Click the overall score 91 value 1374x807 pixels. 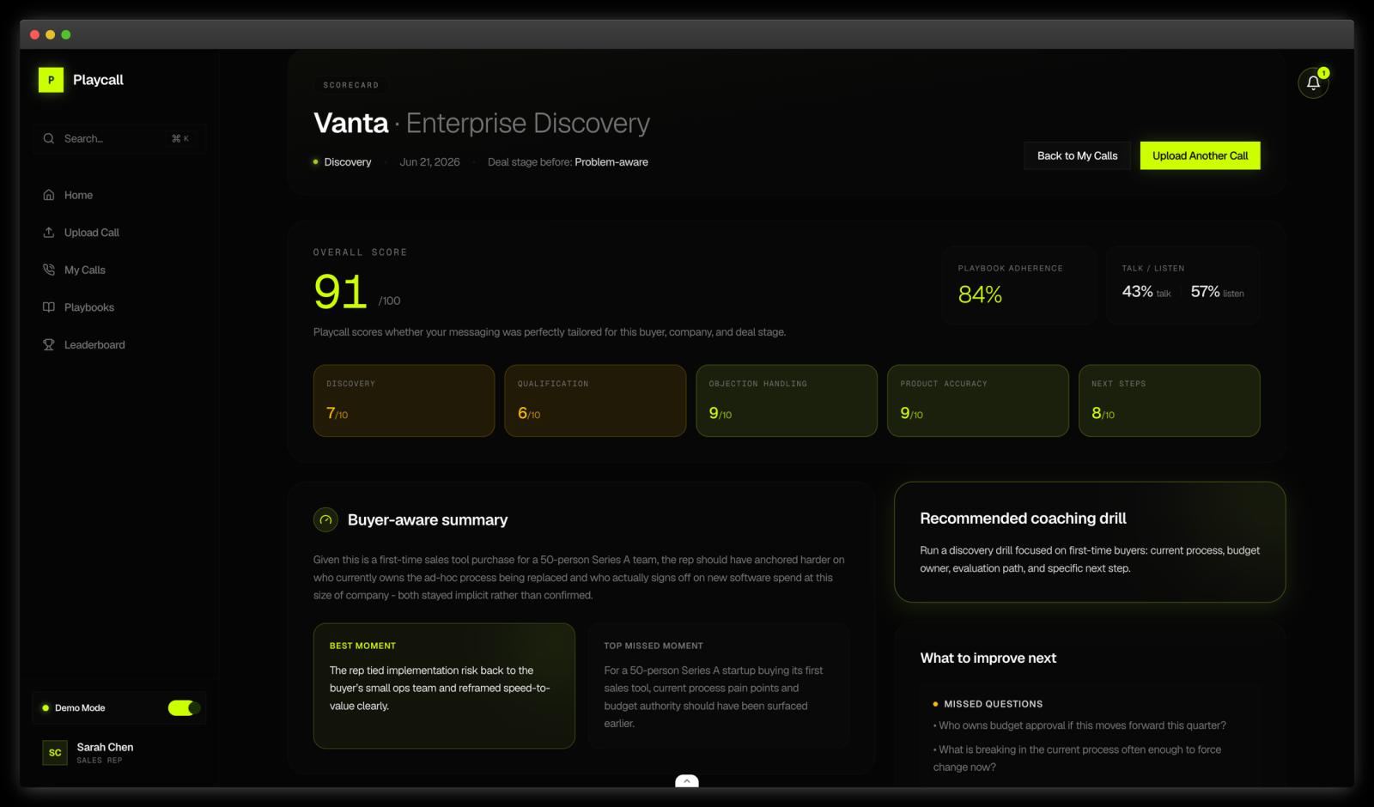point(341,291)
